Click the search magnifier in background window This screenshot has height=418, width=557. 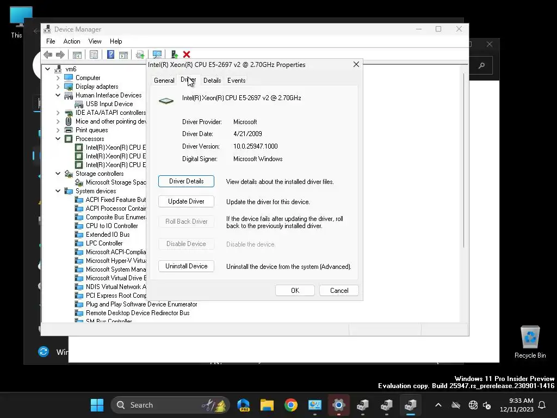[481, 65]
